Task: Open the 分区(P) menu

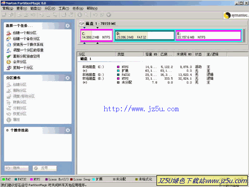Action: pyautogui.click(x=50, y=8)
